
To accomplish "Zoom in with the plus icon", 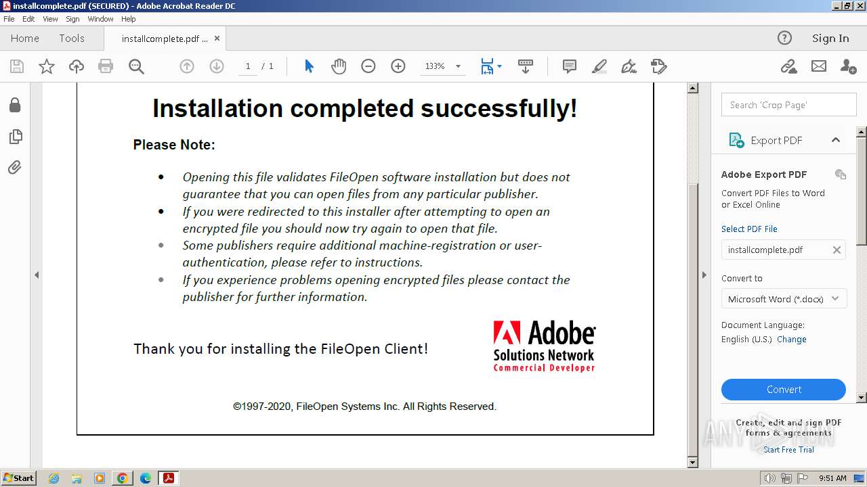I will pyautogui.click(x=398, y=66).
